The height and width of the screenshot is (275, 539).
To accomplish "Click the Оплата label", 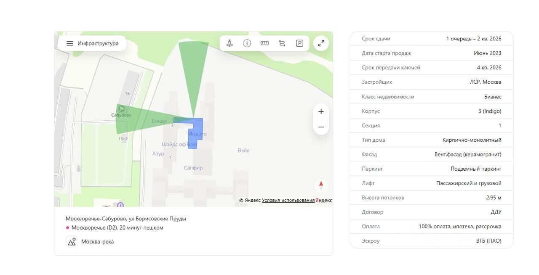I will pyautogui.click(x=371, y=226).
